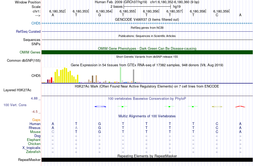
Task: Click the -4.5 PhyloP lower scale value
Action: pos(35,112)
